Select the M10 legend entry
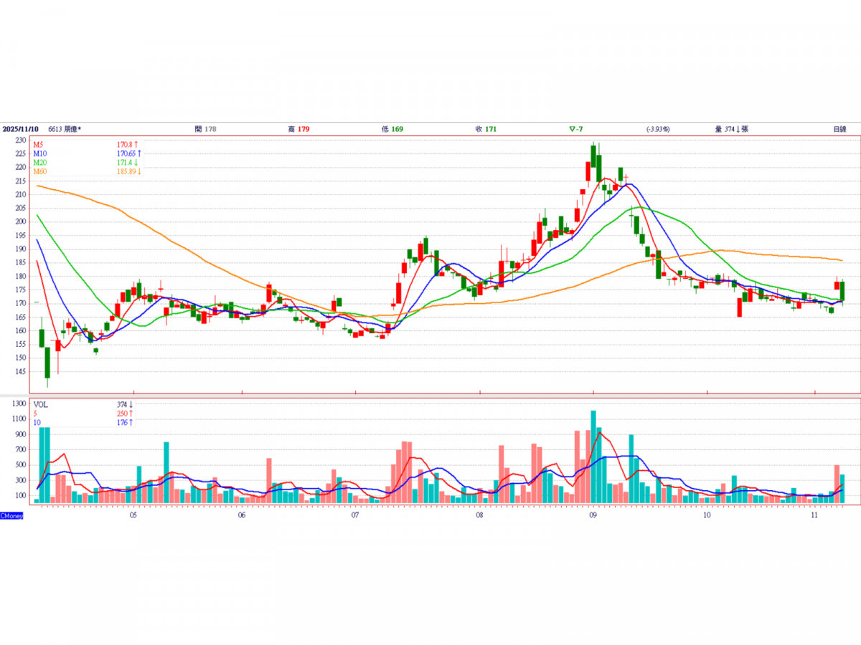The width and height of the screenshot is (861, 645). pyautogui.click(x=40, y=153)
